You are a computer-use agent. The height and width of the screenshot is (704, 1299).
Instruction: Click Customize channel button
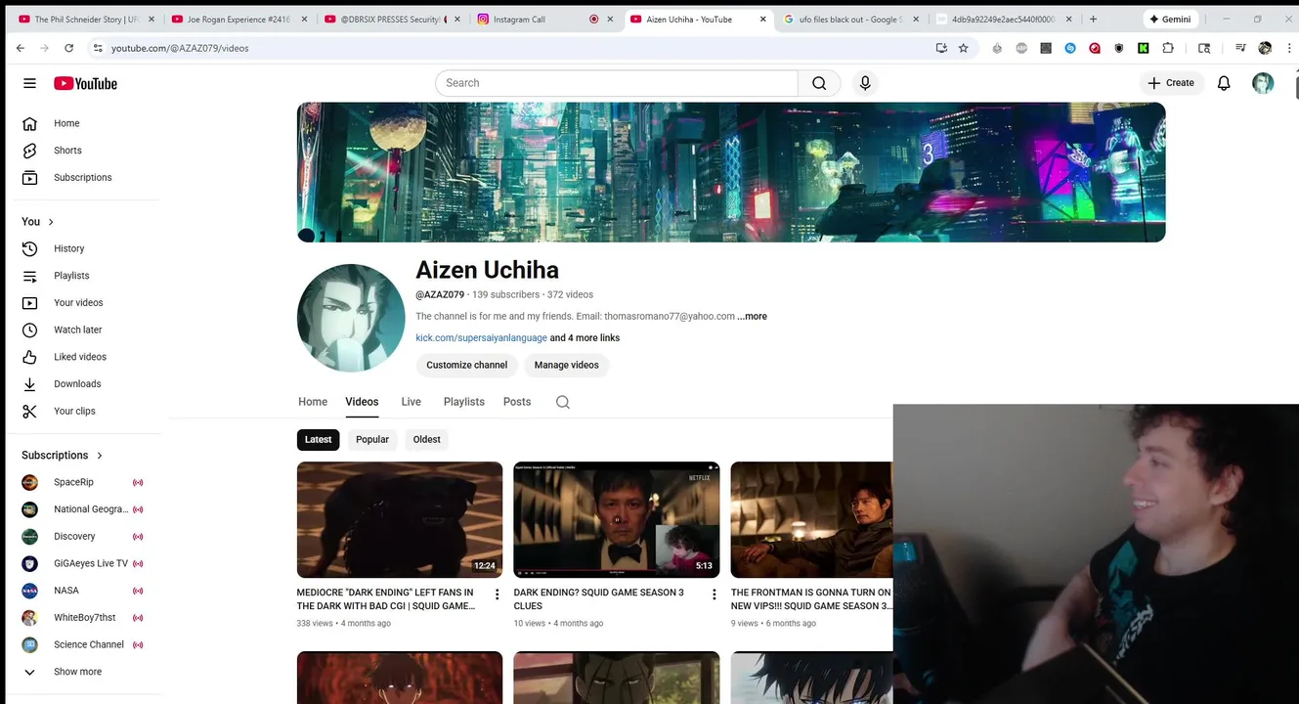pos(467,365)
